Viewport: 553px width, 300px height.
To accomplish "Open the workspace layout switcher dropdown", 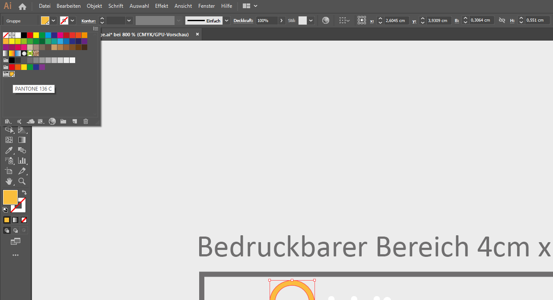I will point(250,6).
